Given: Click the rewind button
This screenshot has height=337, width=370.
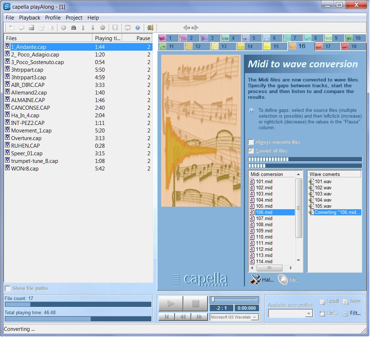Looking at the screenshot, I should coord(182,317).
